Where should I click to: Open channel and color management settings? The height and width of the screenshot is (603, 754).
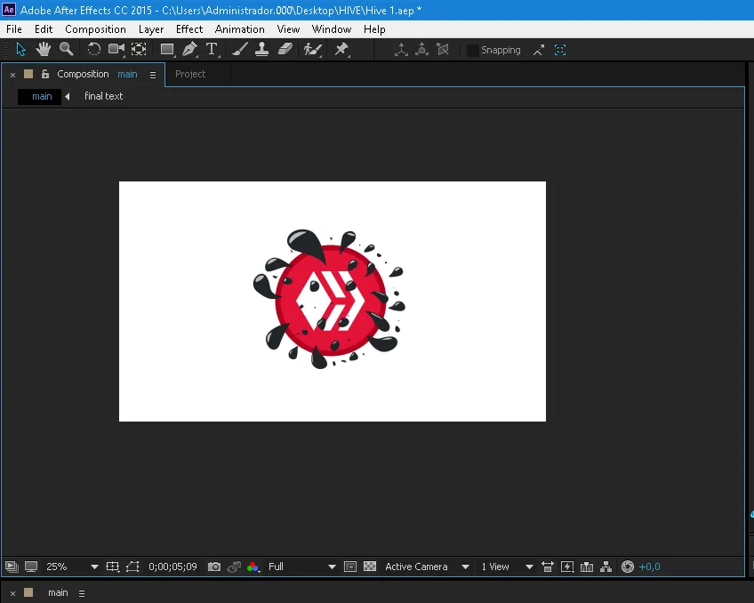coord(253,567)
